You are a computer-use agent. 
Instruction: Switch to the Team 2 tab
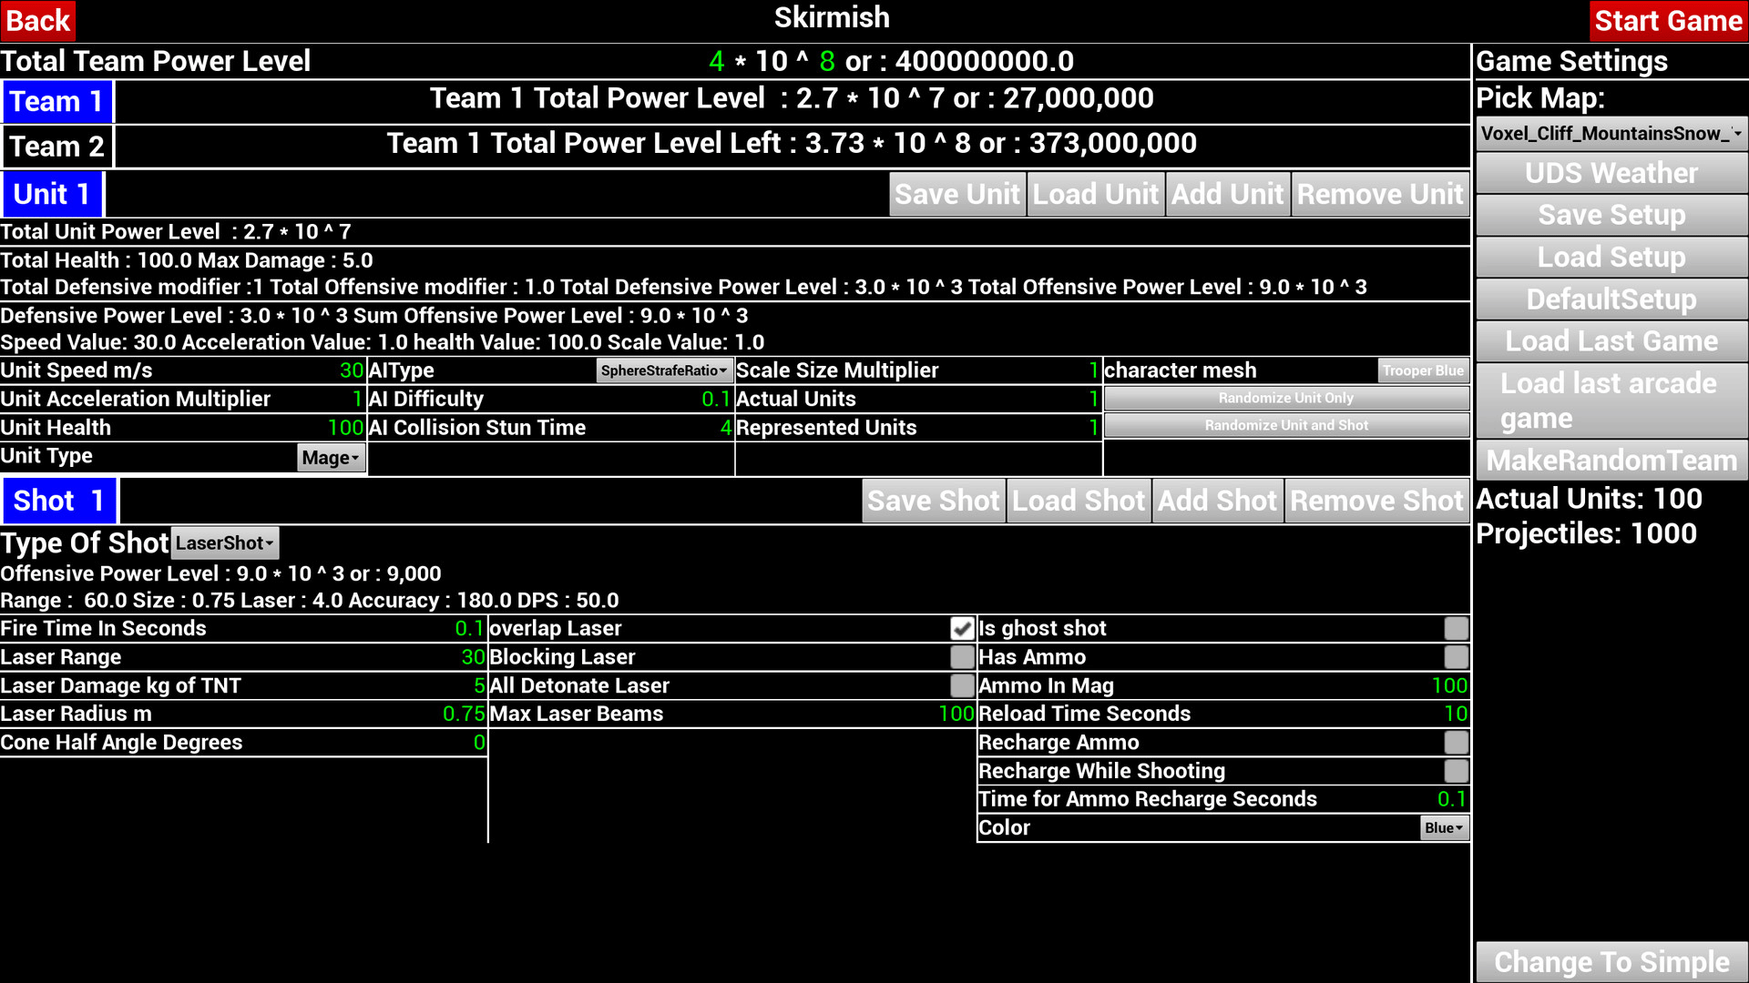click(x=56, y=147)
